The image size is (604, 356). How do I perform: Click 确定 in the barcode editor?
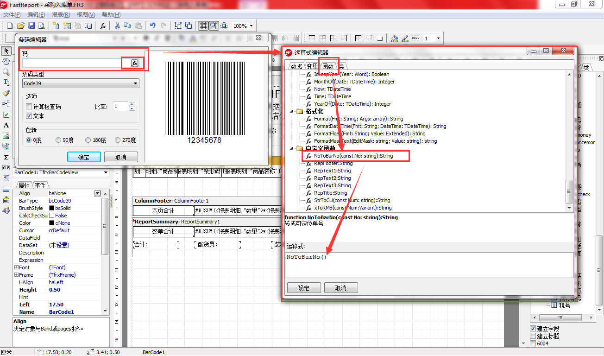(x=84, y=157)
